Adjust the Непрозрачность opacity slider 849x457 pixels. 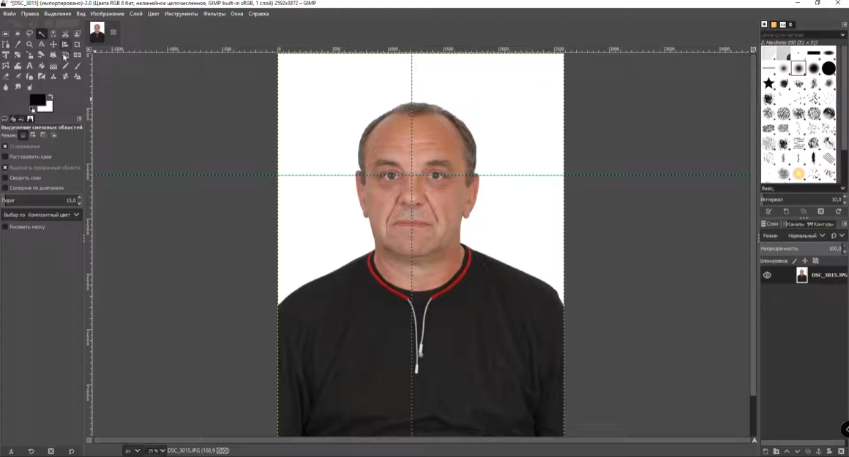point(803,249)
